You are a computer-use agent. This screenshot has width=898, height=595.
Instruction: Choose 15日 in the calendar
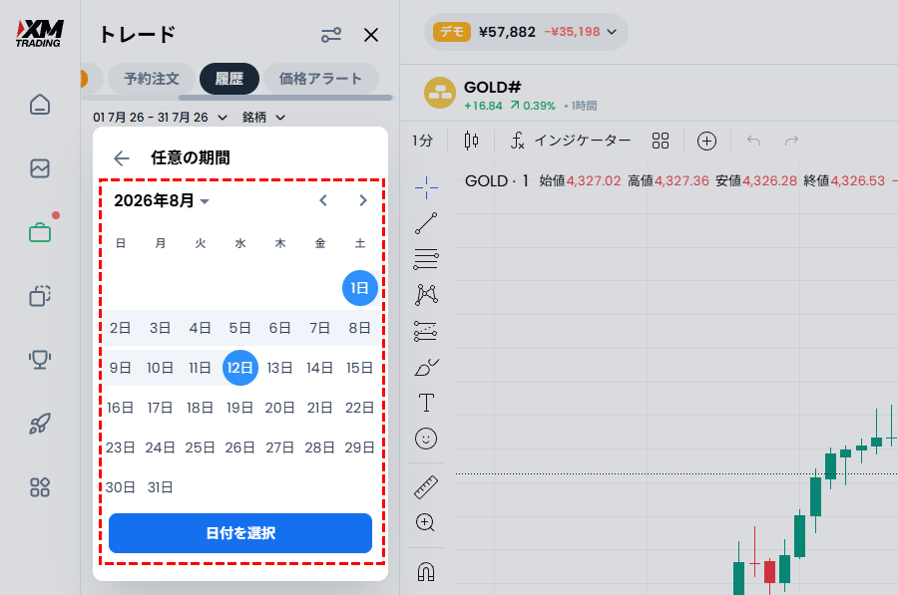tap(359, 368)
